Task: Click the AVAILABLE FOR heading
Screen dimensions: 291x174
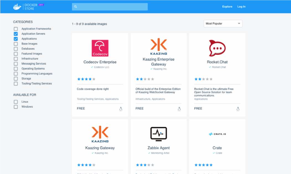Action: tap(25, 95)
